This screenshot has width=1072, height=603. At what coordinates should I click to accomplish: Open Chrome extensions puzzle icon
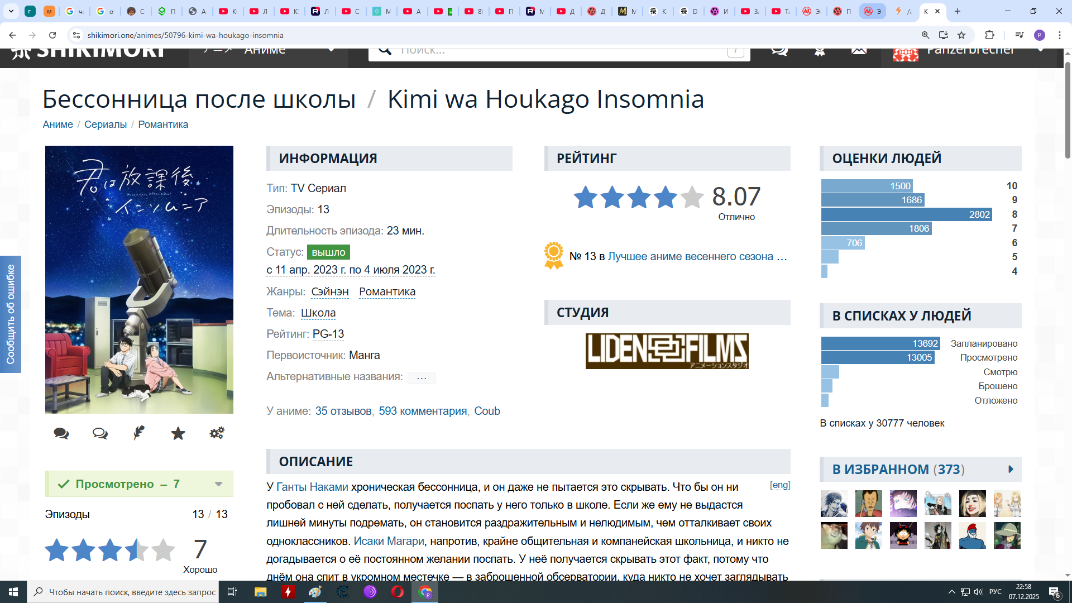pyautogui.click(x=989, y=35)
